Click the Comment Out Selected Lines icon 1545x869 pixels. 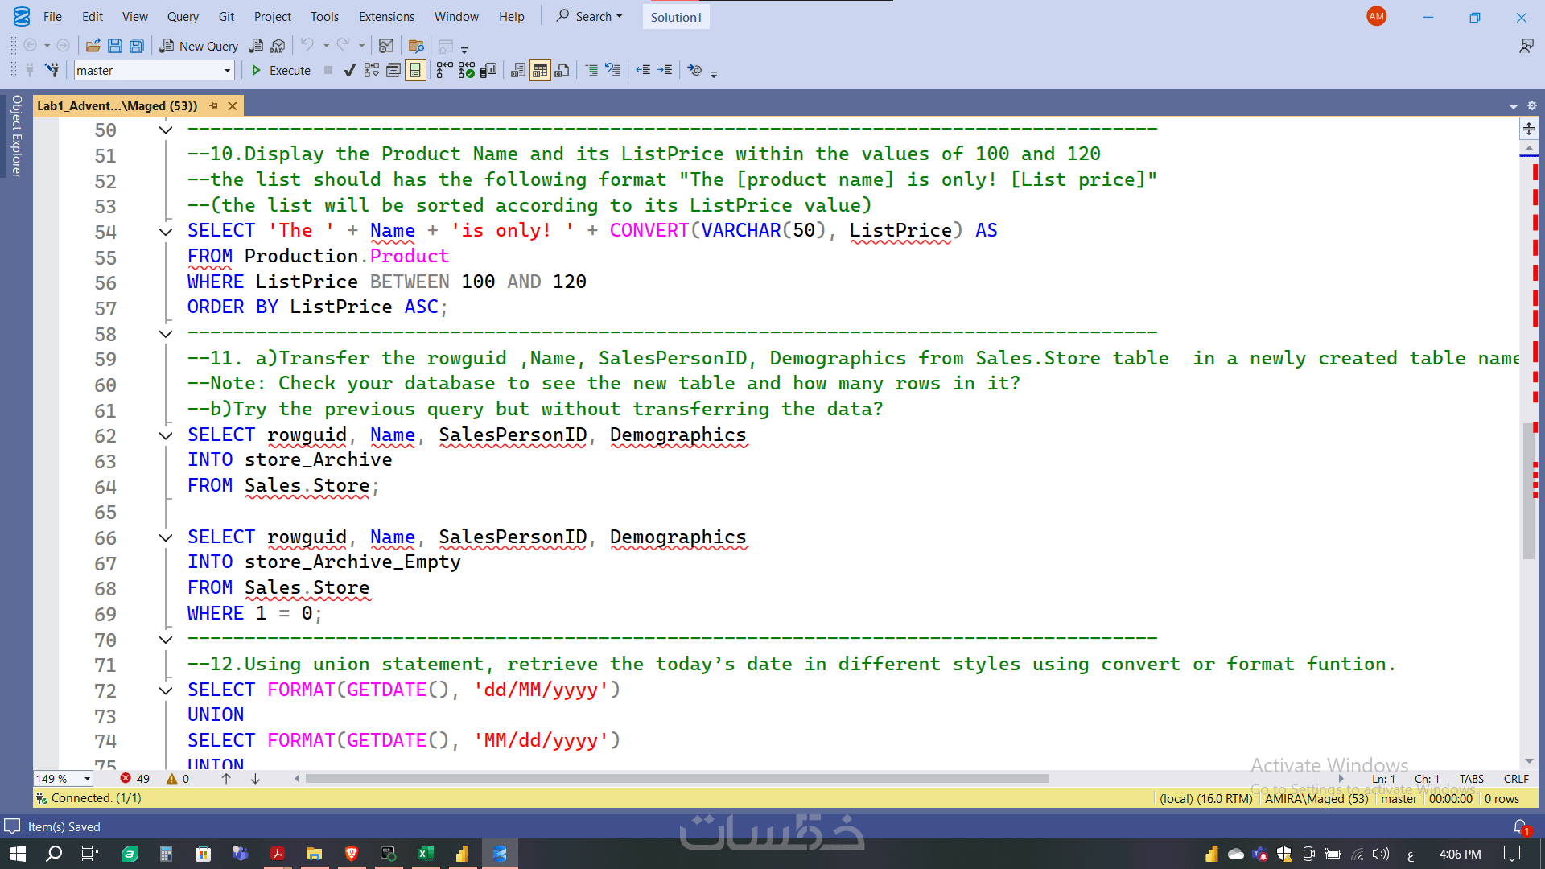[591, 71]
